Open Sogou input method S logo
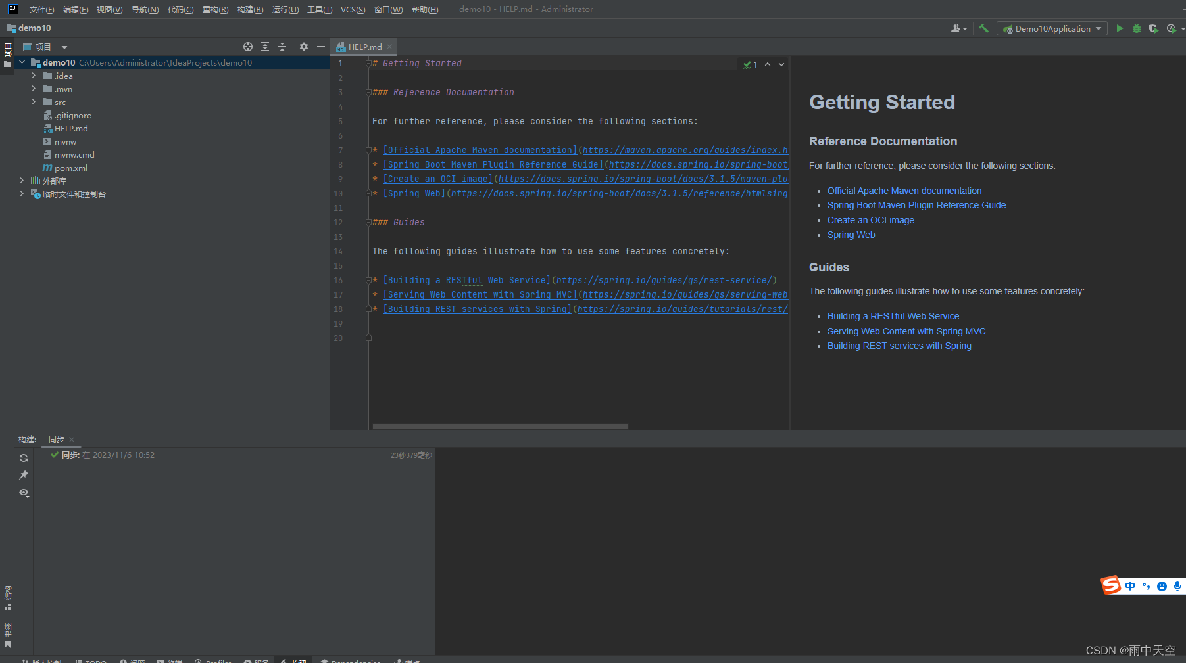 [1111, 585]
